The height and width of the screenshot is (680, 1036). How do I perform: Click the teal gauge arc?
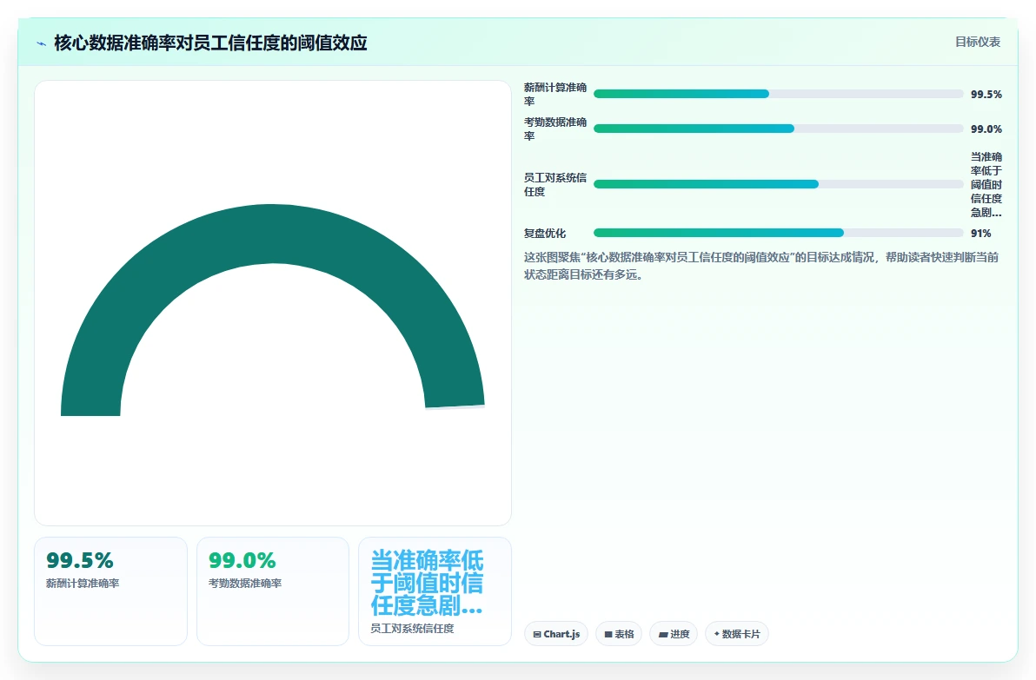[x=272, y=234]
